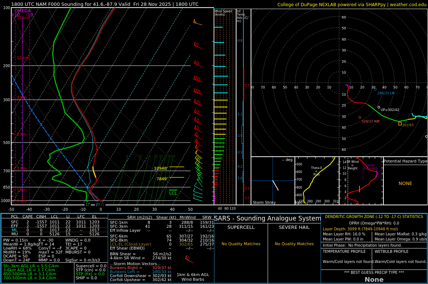Screen dimensions: 428x284
Task: Click the K = -30 index value
Action: coord(46,240)
